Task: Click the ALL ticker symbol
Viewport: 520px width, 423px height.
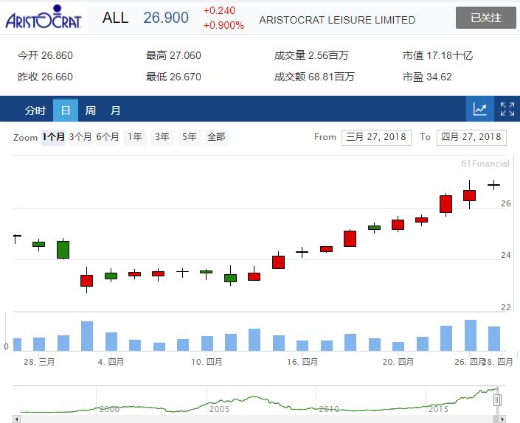Action: tap(115, 18)
